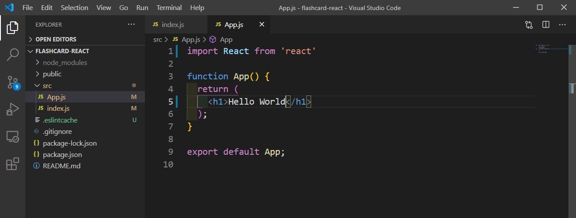Click the code minimap preview
This screenshot has width=576, height=218.
pos(552,49)
